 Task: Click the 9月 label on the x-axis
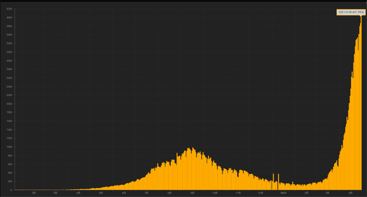tap(192, 193)
